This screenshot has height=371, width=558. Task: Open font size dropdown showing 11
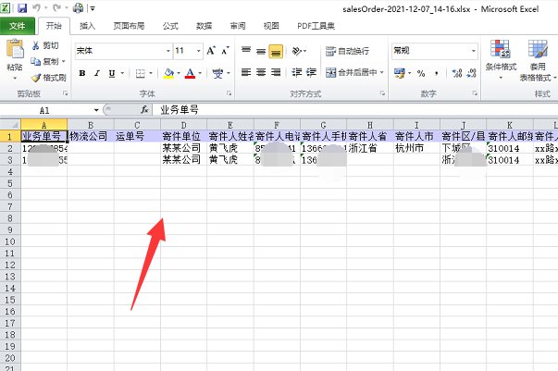pos(199,51)
